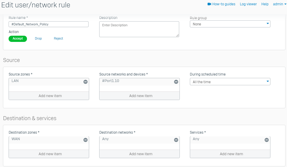The image size is (287, 167).
Task: Open the admin user menu
Action: click(280, 4)
